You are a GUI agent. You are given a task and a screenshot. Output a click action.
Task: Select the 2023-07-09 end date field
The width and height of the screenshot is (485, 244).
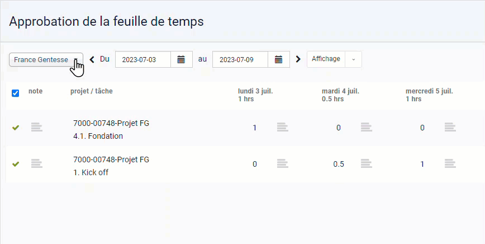coord(240,59)
